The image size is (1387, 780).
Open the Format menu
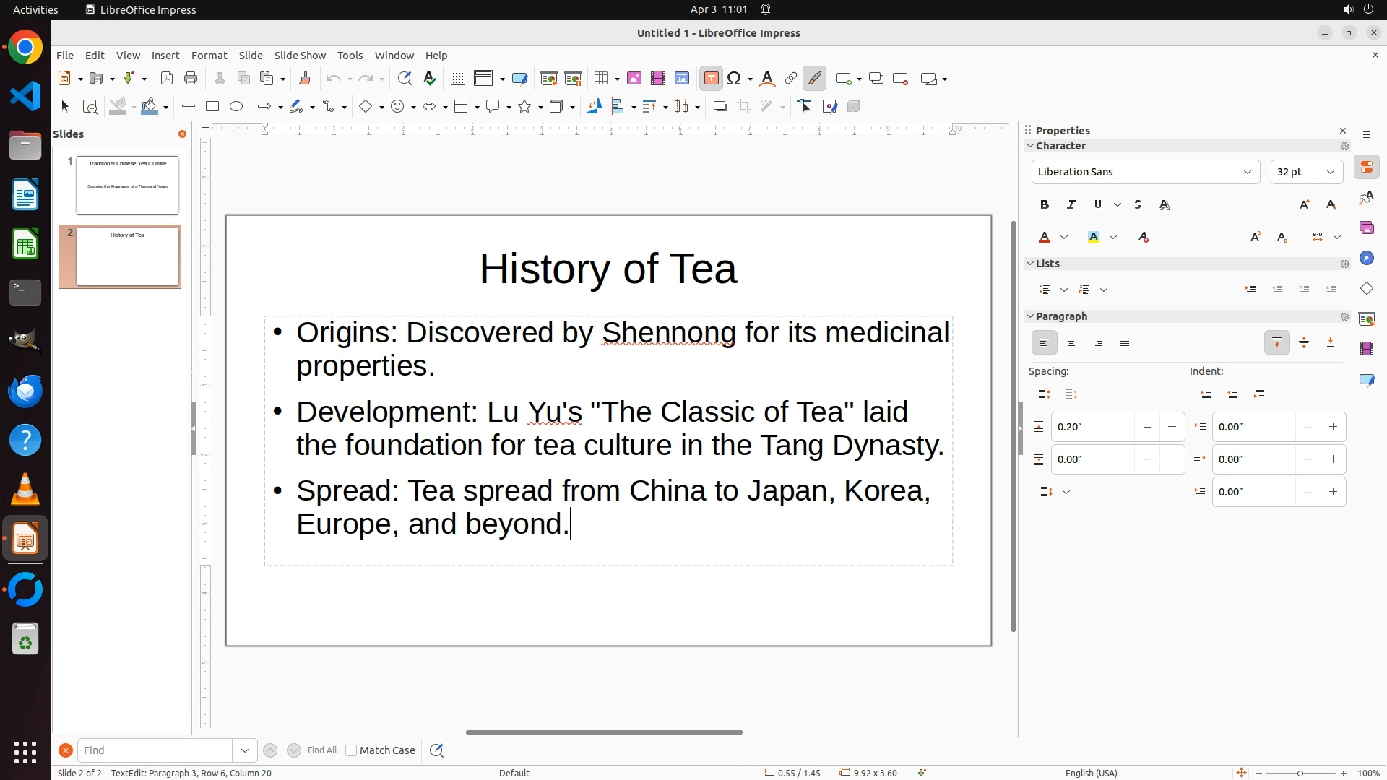tap(209, 56)
